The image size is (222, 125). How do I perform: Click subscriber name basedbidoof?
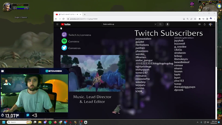[x=182, y=62]
